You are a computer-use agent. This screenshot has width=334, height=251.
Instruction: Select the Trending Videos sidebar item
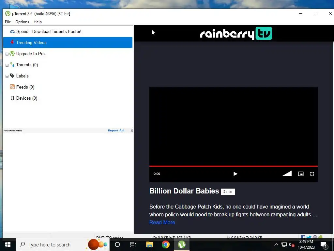(x=68, y=42)
